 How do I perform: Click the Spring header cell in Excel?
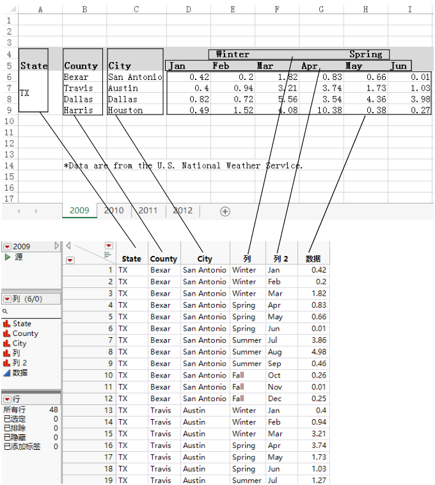(x=366, y=54)
